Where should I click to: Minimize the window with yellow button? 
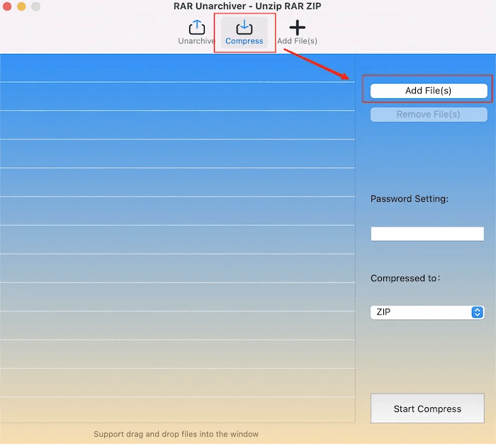pos(21,6)
